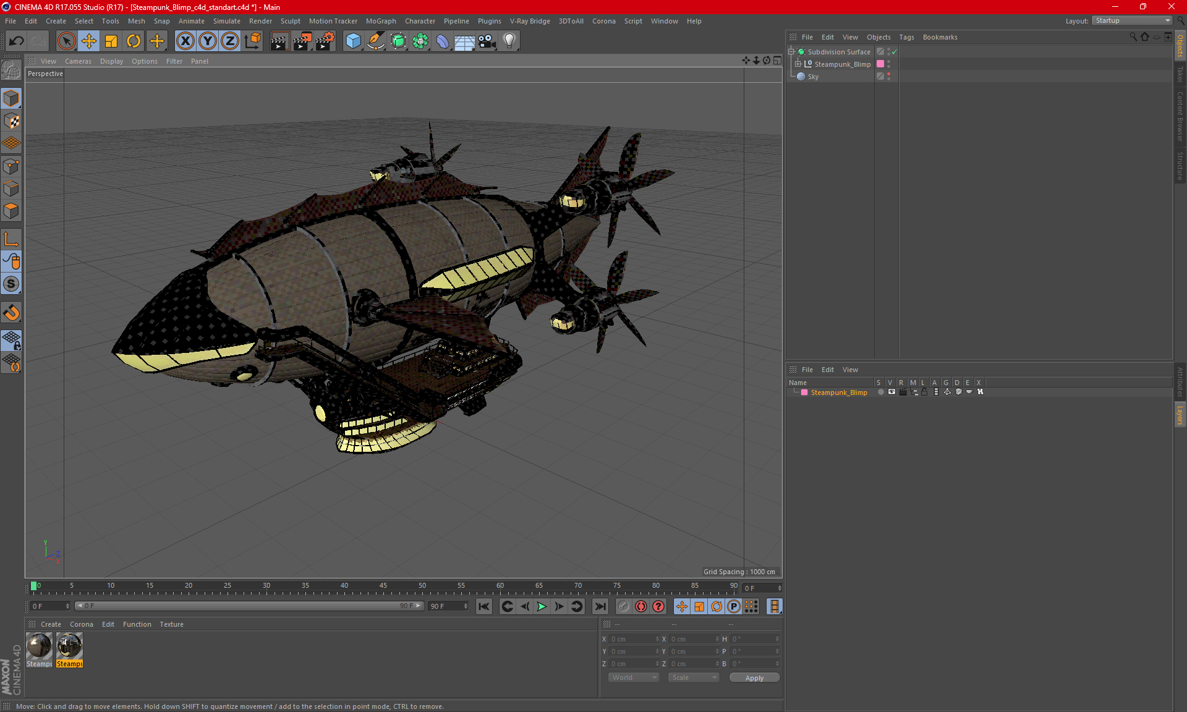
Task: Toggle X axis lock
Action: tap(185, 41)
